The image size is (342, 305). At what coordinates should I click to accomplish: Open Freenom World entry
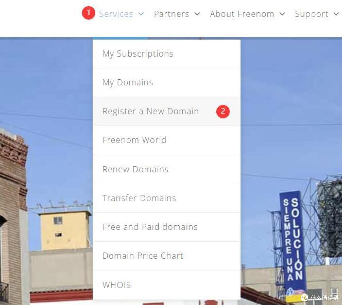point(167,140)
